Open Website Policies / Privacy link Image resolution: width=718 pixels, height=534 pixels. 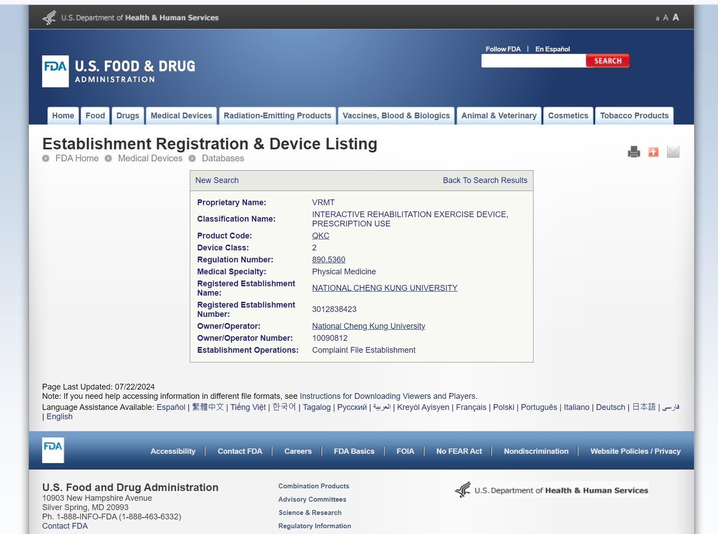coord(636,451)
